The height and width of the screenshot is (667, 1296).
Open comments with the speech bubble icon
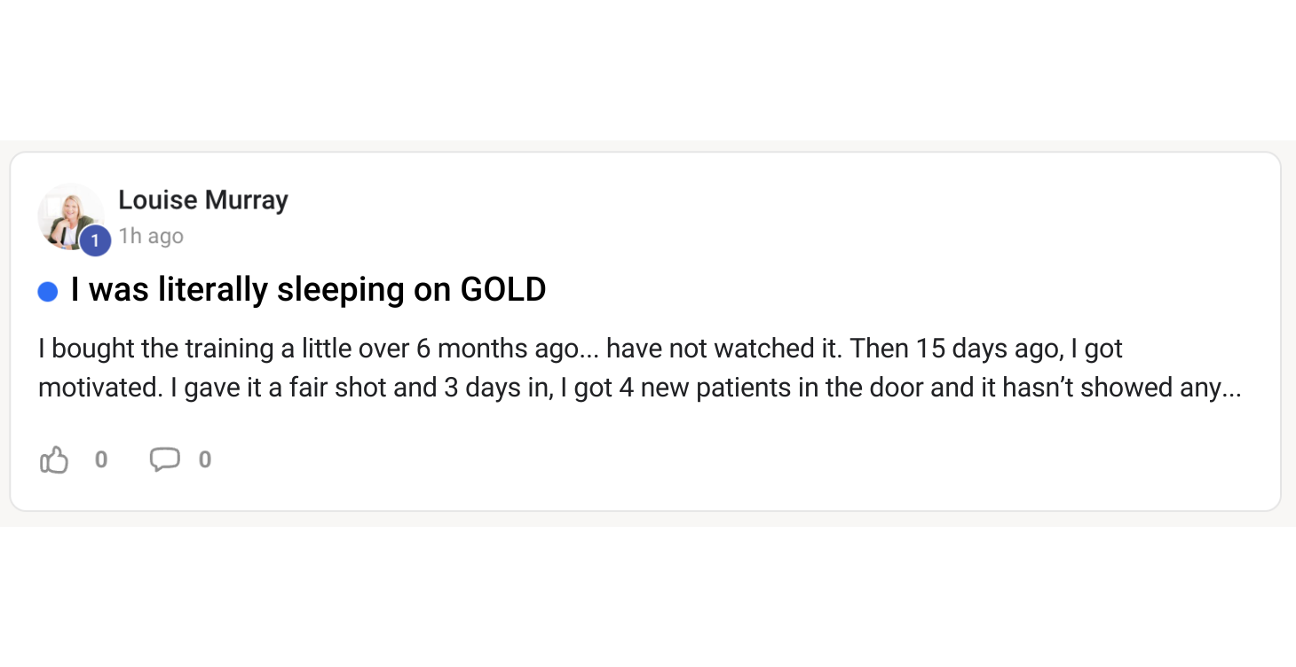point(164,459)
